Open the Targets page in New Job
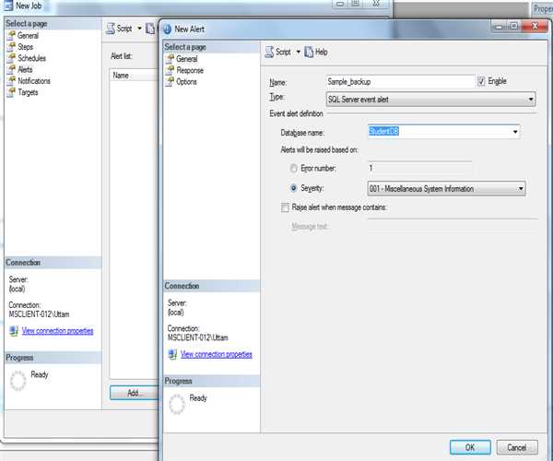Screen dimensions: 553x461 (x=29, y=92)
